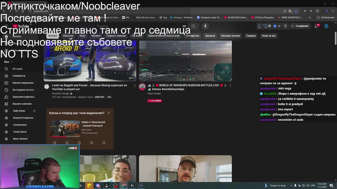Open the History icon in sidebar
Screen dimensions: 337x189
click(6, 69)
